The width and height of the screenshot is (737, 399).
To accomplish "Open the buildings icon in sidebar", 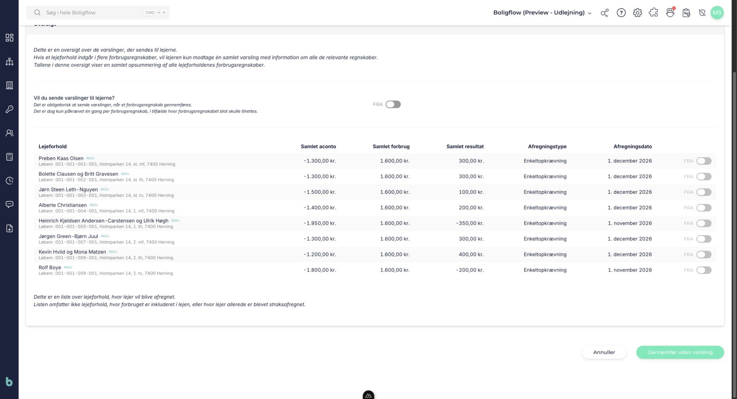I will [x=9, y=85].
